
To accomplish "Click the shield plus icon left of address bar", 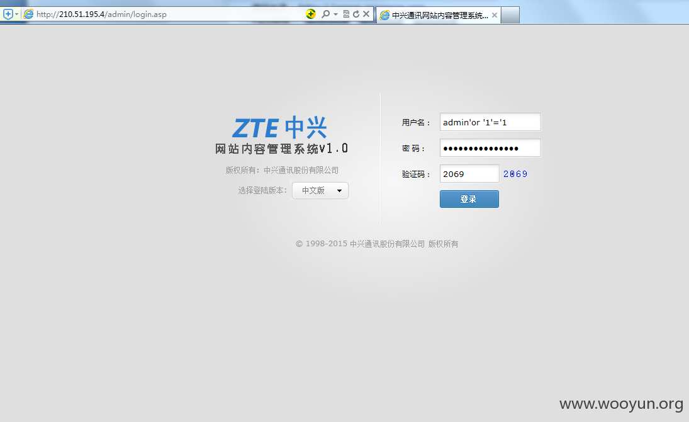I will tap(8, 14).
